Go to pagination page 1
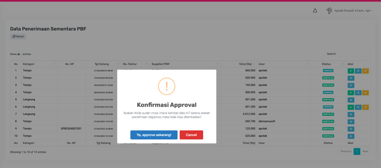The height and width of the screenshot is (168, 381). point(356,151)
